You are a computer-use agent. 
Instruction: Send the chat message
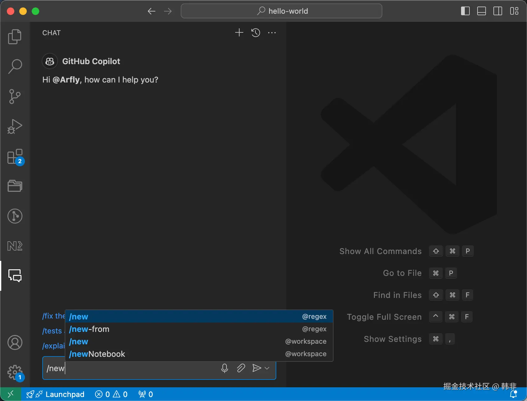[x=257, y=368]
